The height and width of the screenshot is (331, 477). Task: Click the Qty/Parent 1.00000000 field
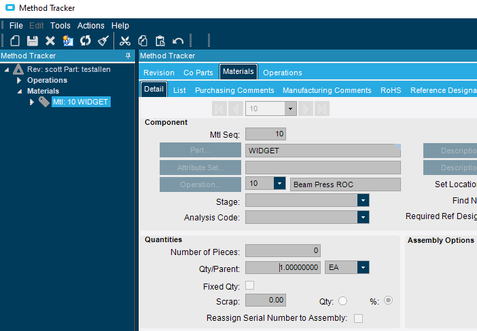point(283,267)
